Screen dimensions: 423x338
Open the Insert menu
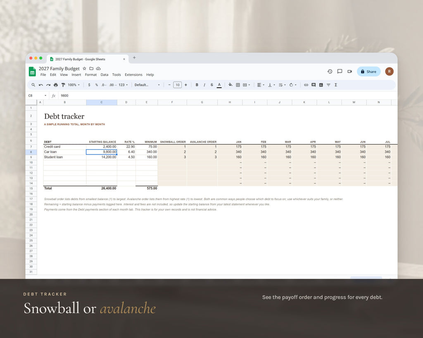pos(76,75)
